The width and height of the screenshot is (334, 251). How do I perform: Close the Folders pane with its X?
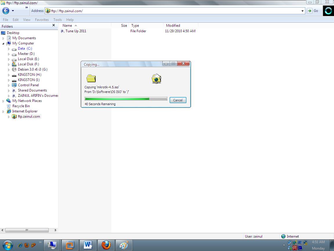[54, 25]
